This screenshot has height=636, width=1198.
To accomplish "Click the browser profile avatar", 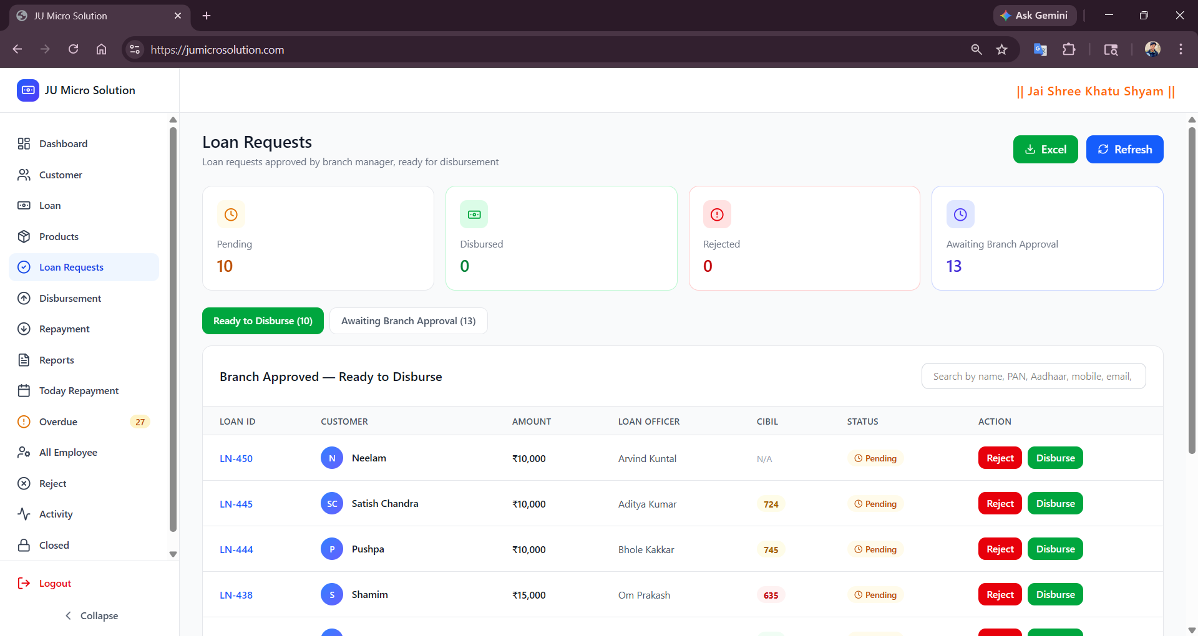I will click(1152, 49).
